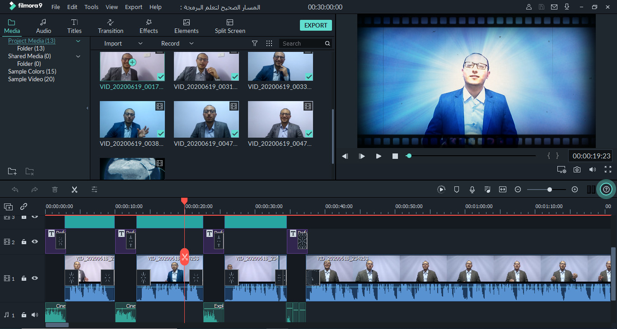Collapse the Project Media section chevron
Image resolution: width=617 pixels, height=329 pixels.
[x=78, y=41]
